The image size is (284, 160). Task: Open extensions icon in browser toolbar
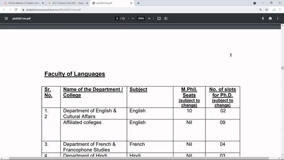[x=274, y=10]
